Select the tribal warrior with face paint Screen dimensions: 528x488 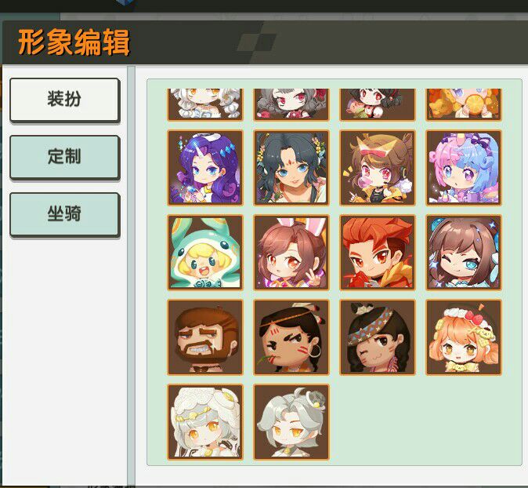pos(291,337)
